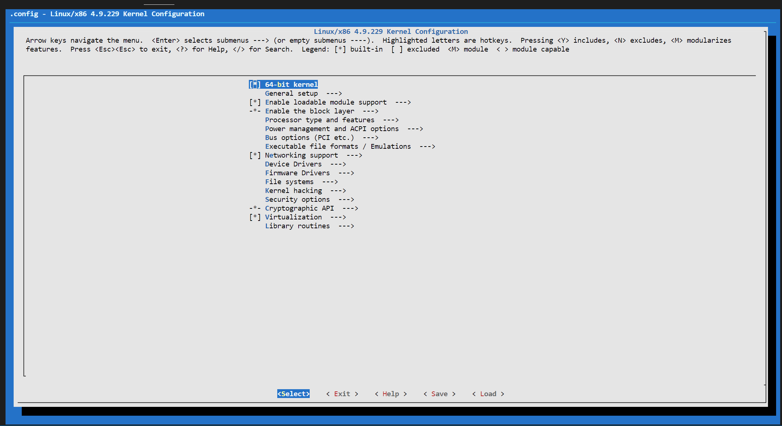Image resolution: width=782 pixels, height=426 pixels.
Task: Click the ---> arrow after General setup
Action: pyautogui.click(x=334, y=94)
